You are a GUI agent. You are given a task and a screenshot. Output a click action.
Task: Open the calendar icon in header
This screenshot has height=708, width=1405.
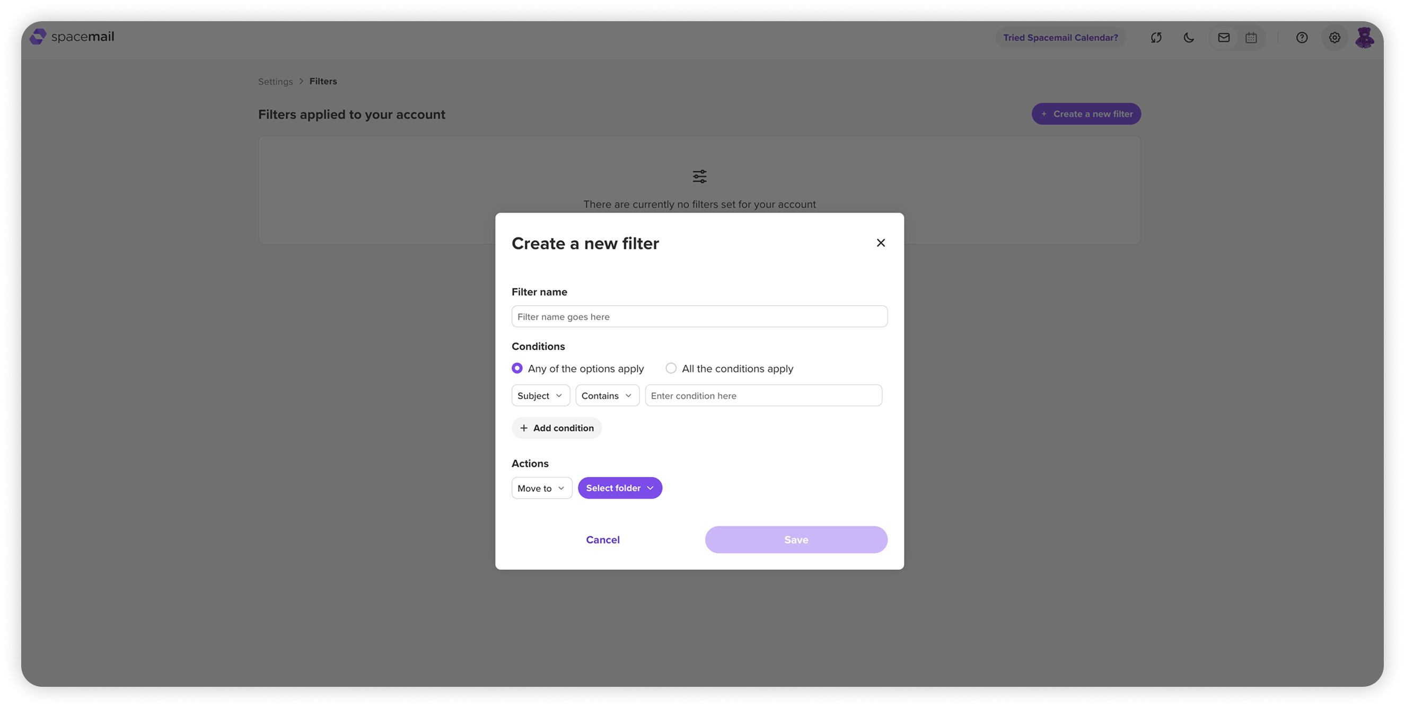point(1251,38)
